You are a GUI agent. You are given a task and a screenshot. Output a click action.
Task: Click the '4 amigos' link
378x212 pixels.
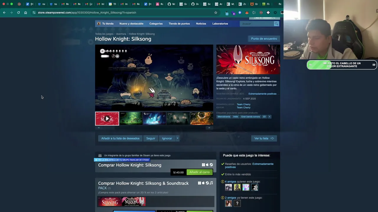tap(231, 182)
